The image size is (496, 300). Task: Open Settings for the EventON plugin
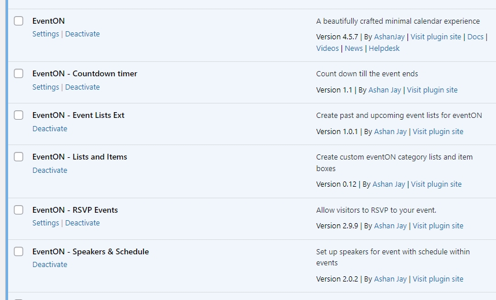tap(46, 34)
